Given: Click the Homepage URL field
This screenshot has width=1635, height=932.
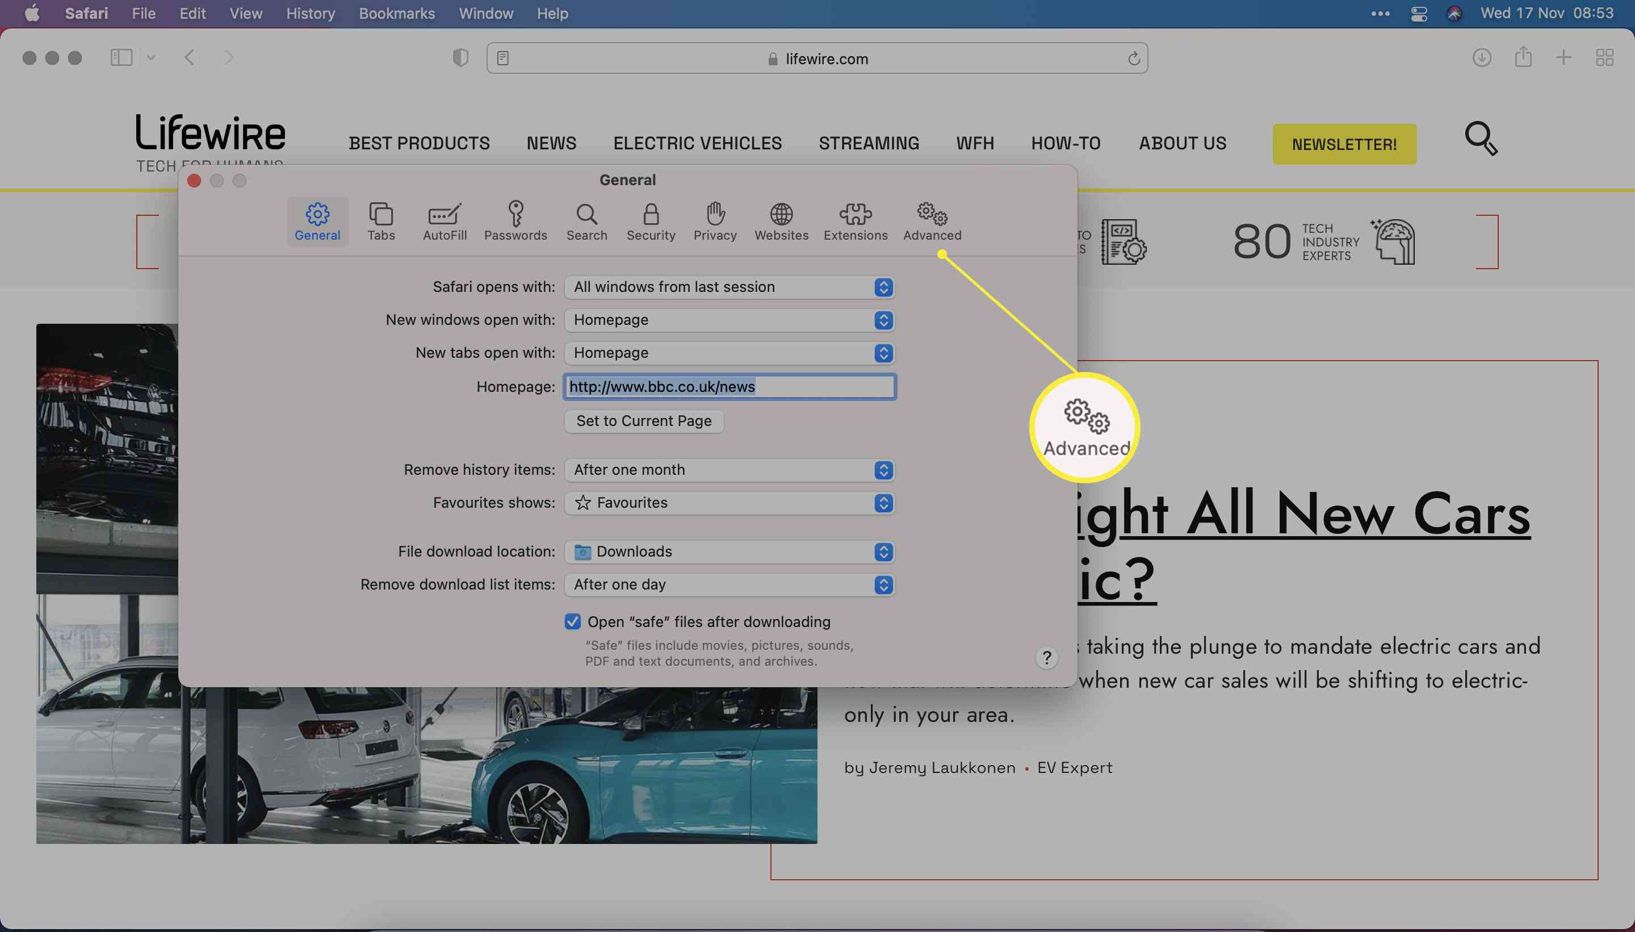Looking at the screenshot, I should click(730, 387).
